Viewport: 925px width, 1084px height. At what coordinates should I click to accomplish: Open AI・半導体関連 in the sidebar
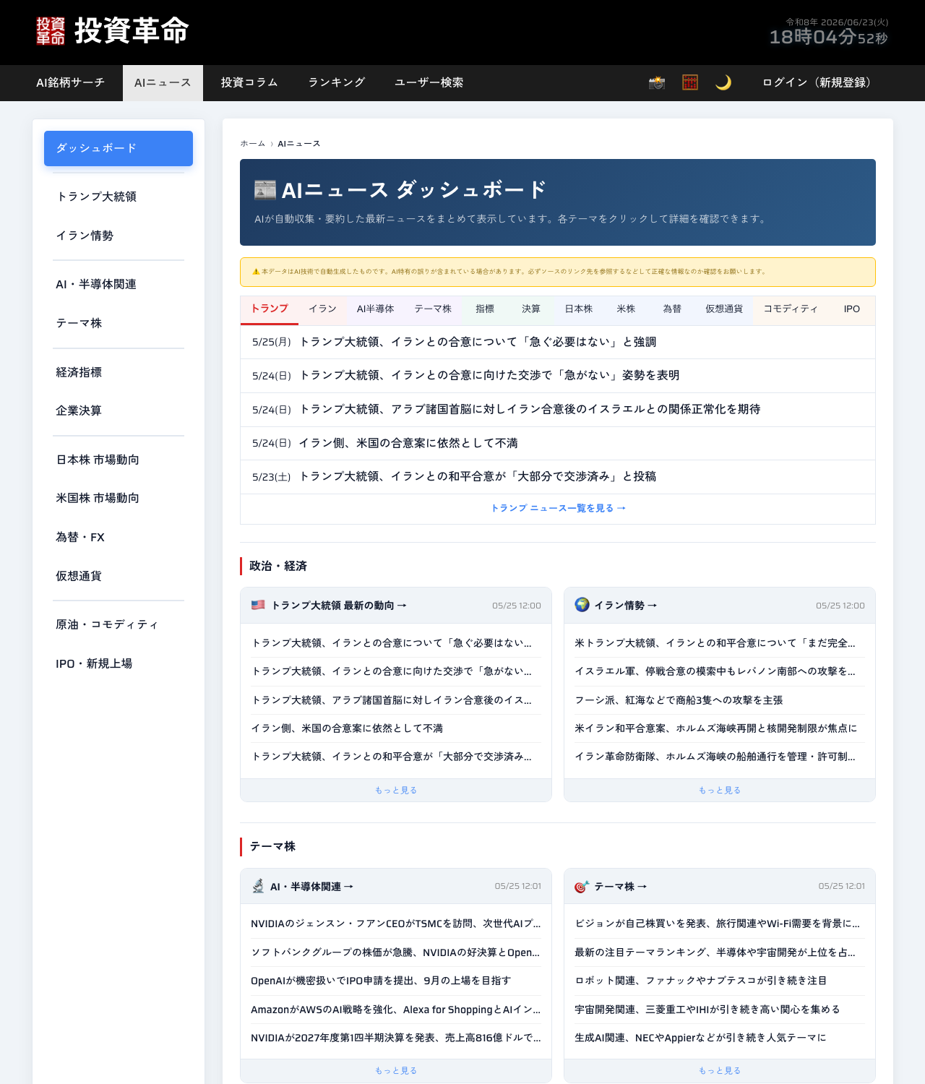point(119,284)
